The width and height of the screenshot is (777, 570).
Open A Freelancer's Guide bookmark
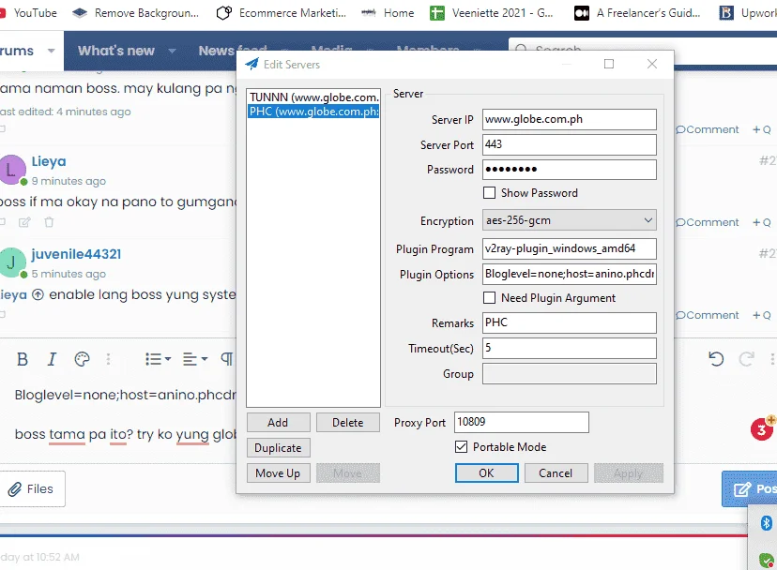[x=637, y=13]
